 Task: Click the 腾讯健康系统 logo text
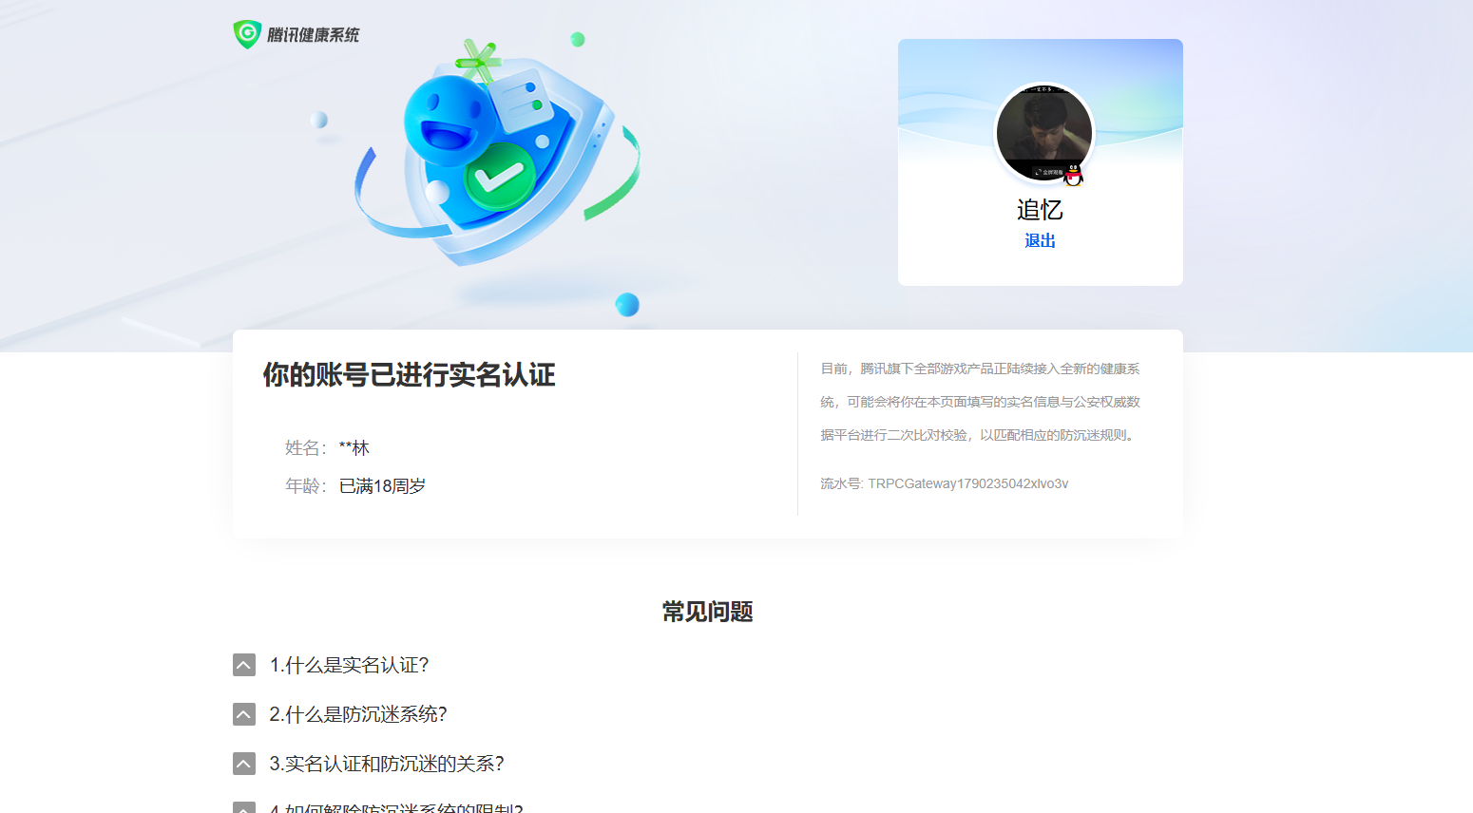tap(314, 35)
